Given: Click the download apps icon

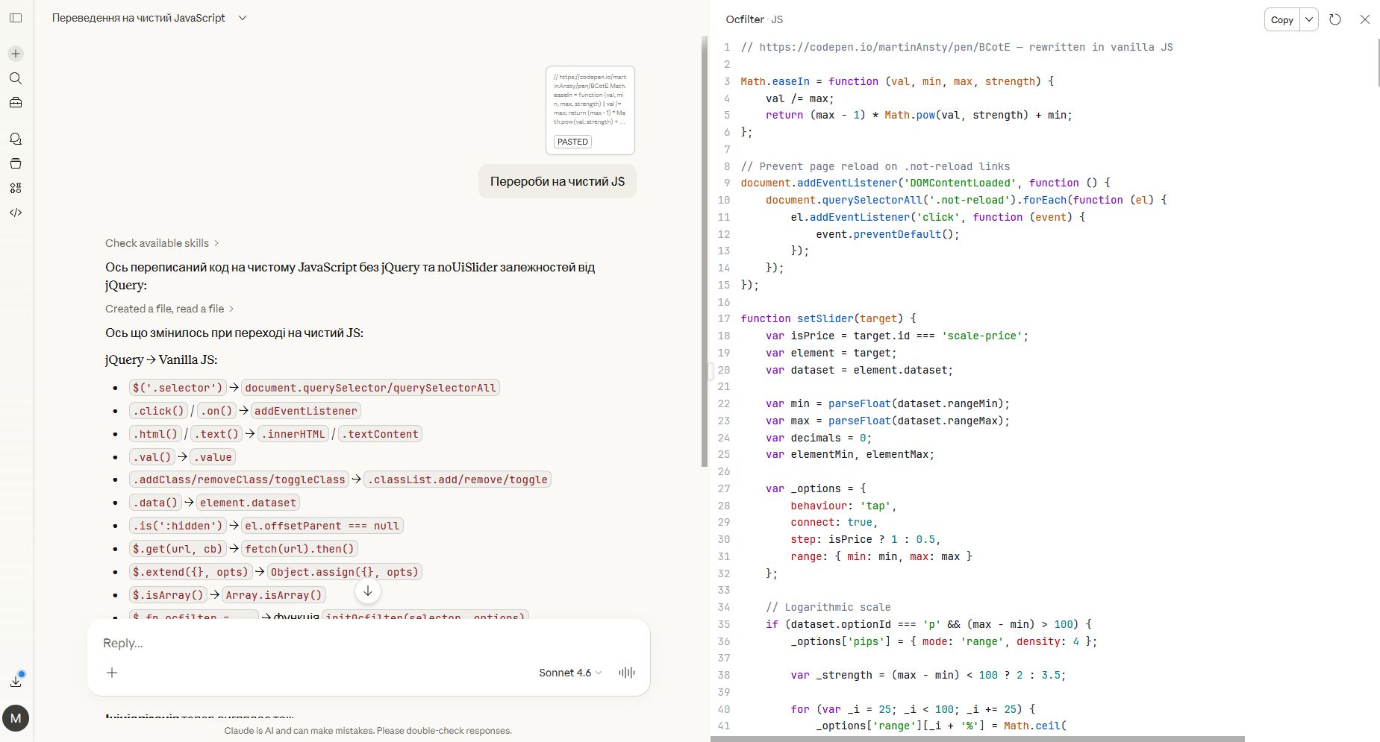Looking at the screenshot, I should (x=16, y=681).
